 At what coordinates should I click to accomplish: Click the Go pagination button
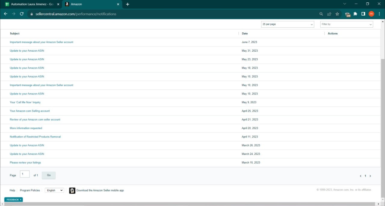49,175
